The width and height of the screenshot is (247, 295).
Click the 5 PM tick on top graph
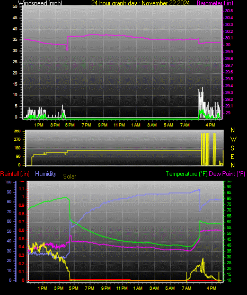tap(70, 125)
